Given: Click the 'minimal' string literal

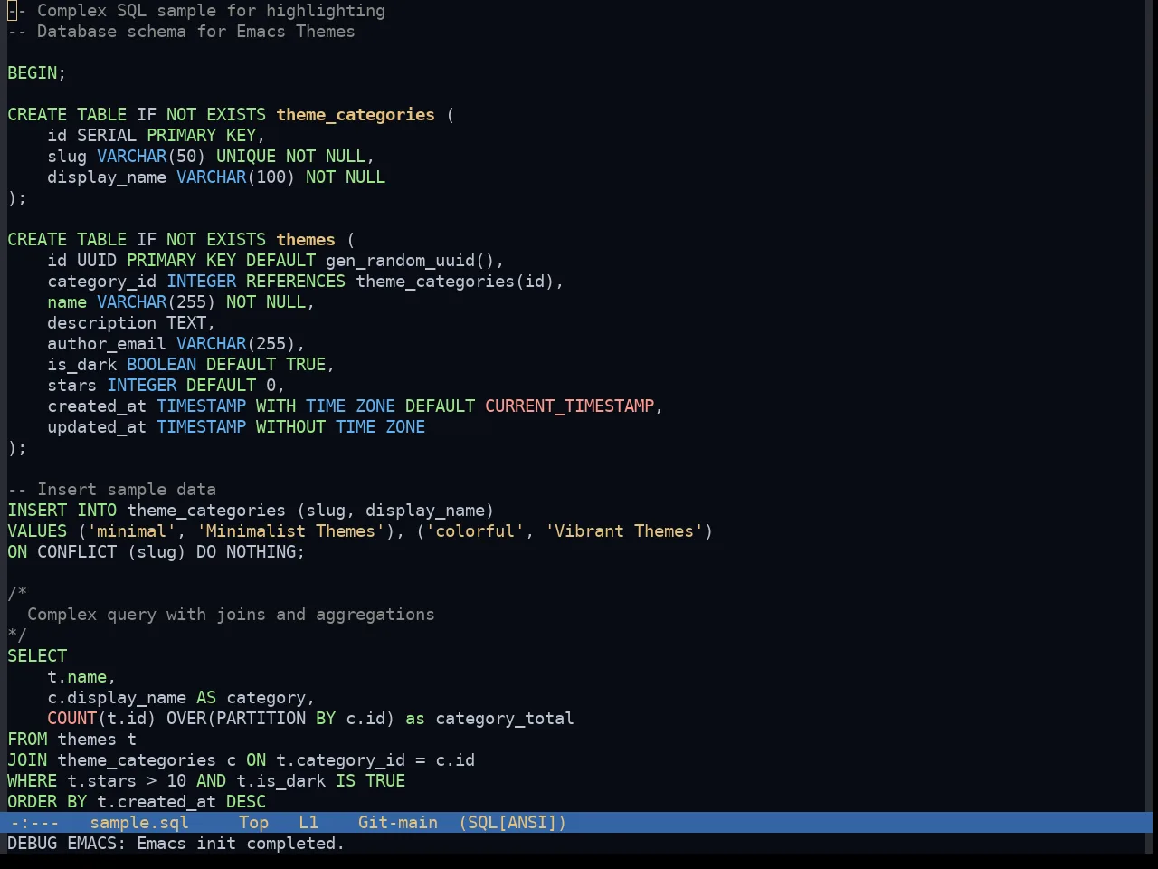Looking at the screenshot, I should [x=131, y=531].
